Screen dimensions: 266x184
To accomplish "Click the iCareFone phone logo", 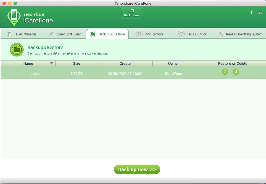I will [x=14, y=17].
